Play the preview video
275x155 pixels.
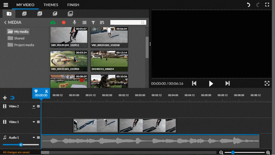pos(211,83)
